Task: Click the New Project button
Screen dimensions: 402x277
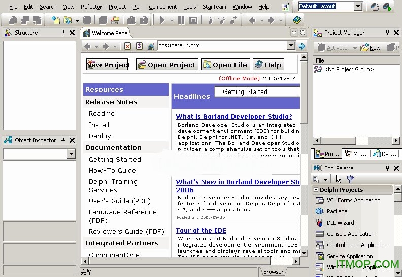Action: [107, 65]
